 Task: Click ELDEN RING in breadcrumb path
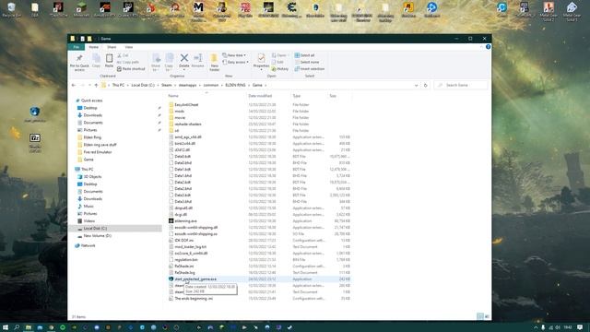coord(235,86)
